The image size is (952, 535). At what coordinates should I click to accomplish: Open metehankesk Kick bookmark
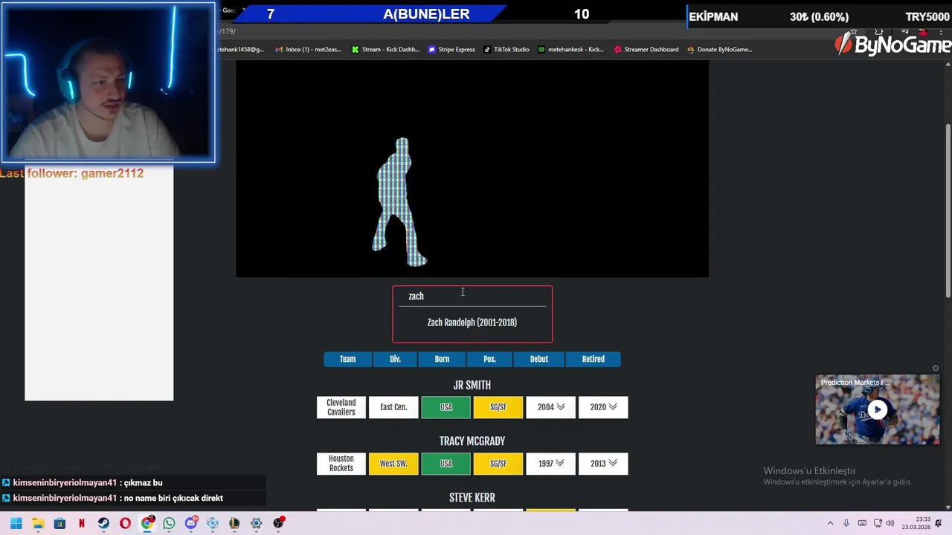570,50
